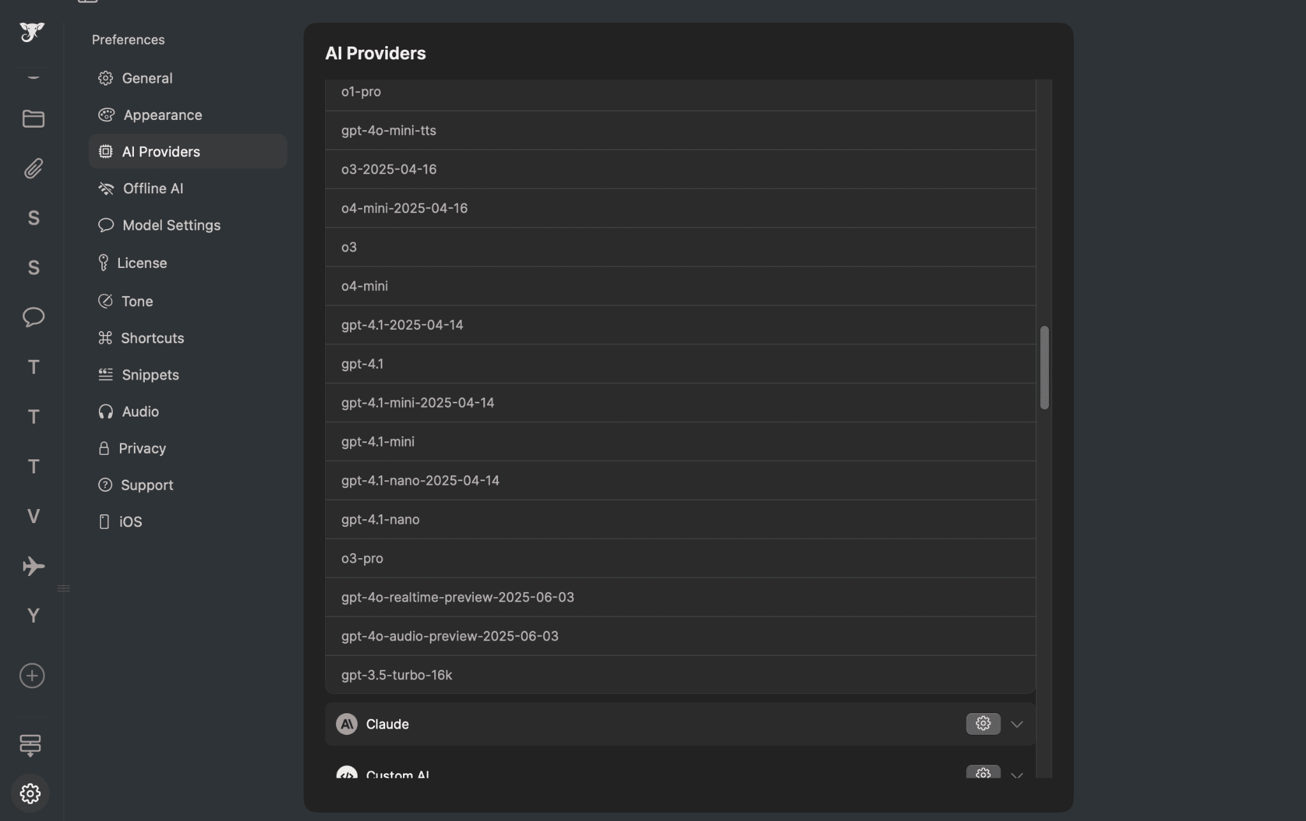Open the settings gear at the sidebar bottom
Image resolution: width=1306 pixels, height=821 pixels.
[x=32, y=793]
